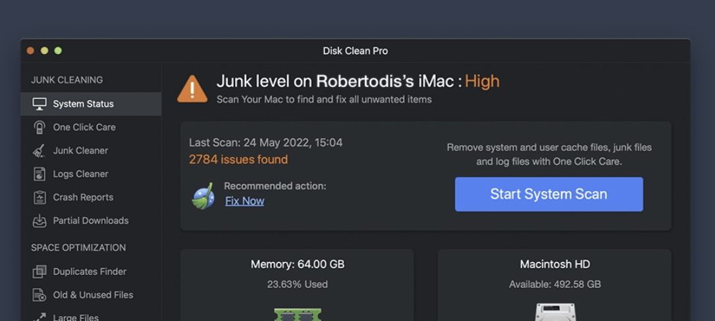Click the Logs Cleaner document icon

[x=40, y=174]
